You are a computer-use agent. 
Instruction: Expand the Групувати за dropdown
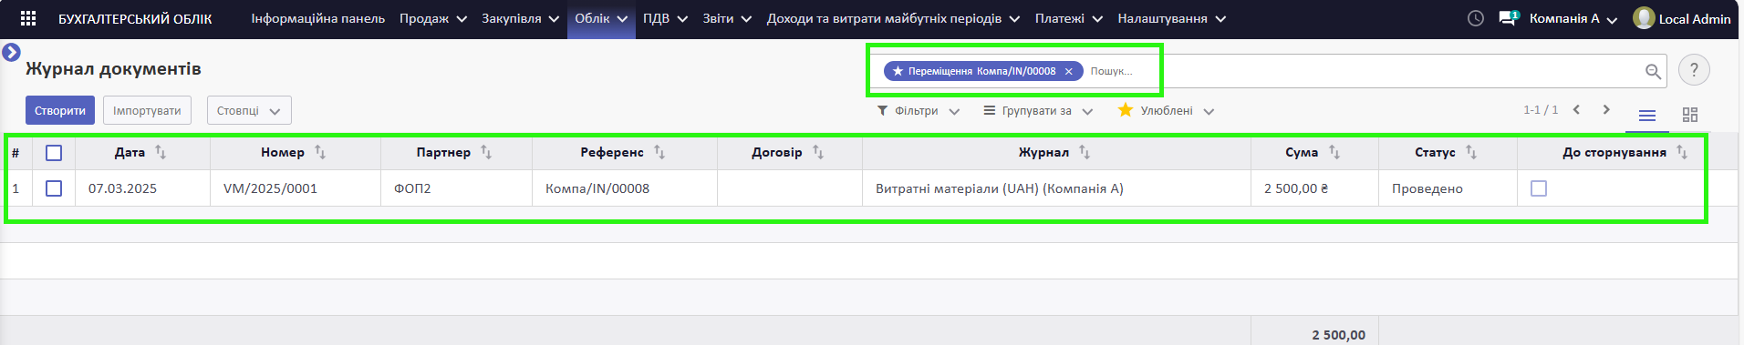coord(1038,111)
